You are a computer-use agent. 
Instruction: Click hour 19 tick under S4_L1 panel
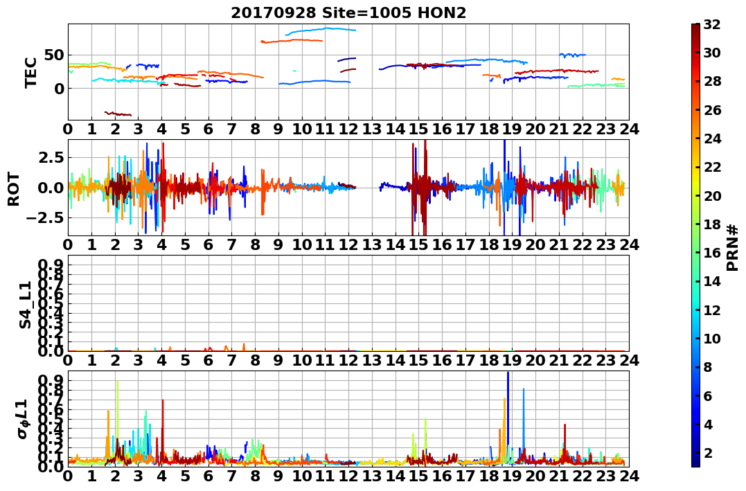click(512, 360)
